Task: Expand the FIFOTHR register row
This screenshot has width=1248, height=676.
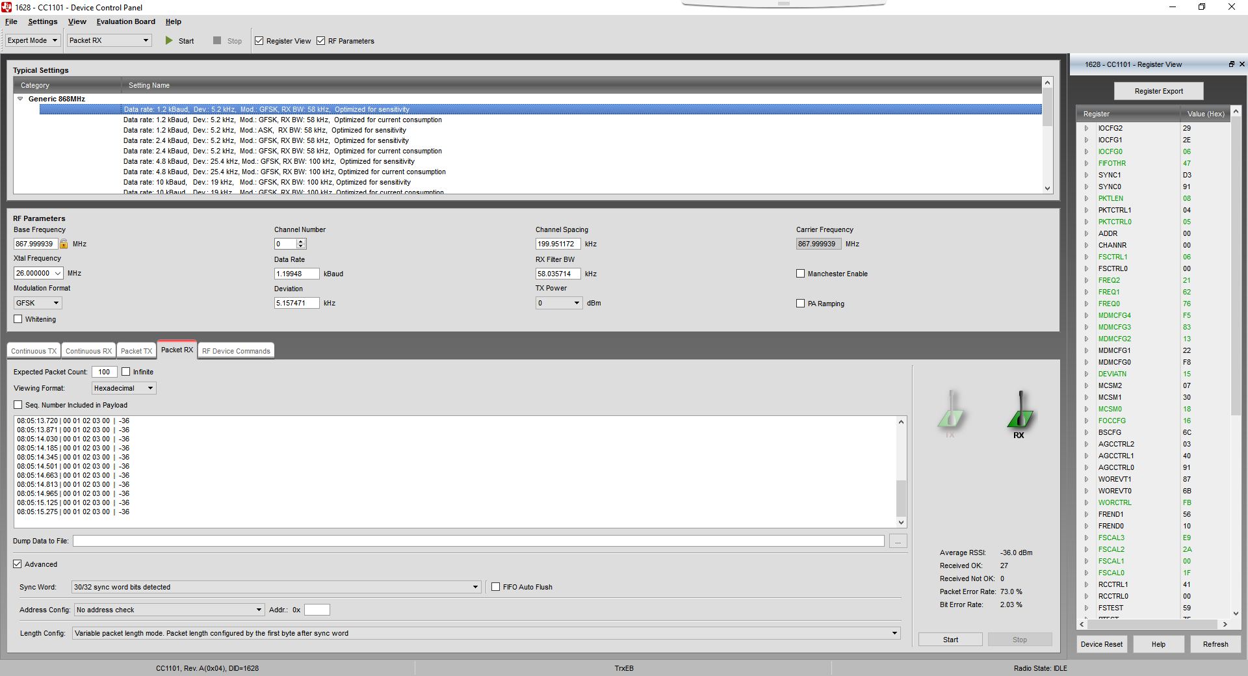Action: [1086, 163]
